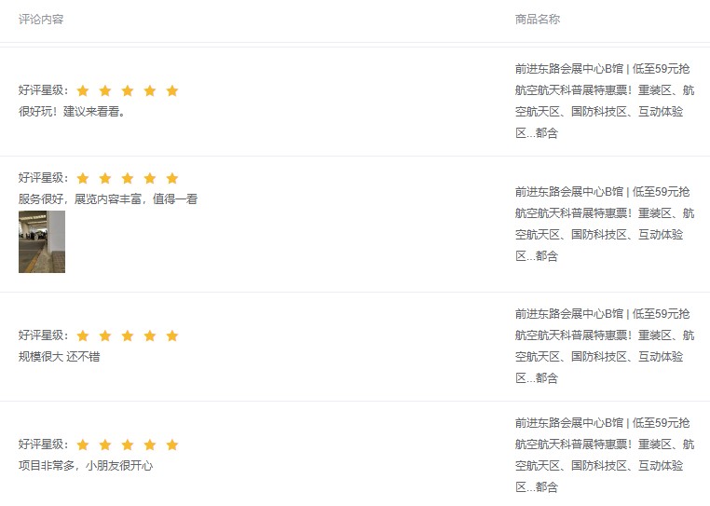This screenshot has width=710, height=506.
Task: Click first star in '很好玩' review
Action: click(x=83, y=90)
